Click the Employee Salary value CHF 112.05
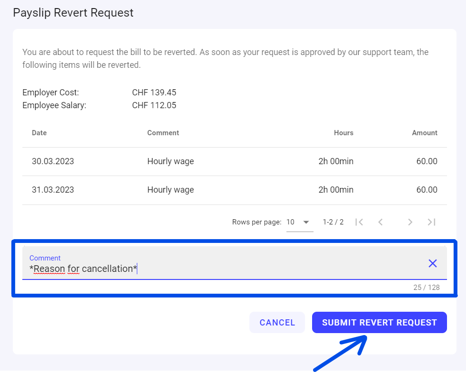This screenshot has width=466, height=372. coord(154,105)
